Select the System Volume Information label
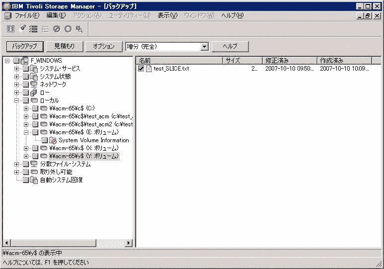This screenshot has width=384, height=269. (94, 140)
